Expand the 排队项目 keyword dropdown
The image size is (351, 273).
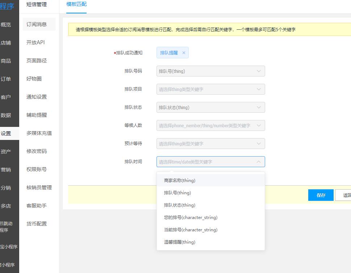(210, 89)
